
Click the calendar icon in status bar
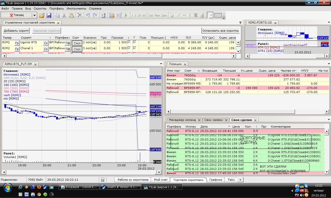pos(103,180)
